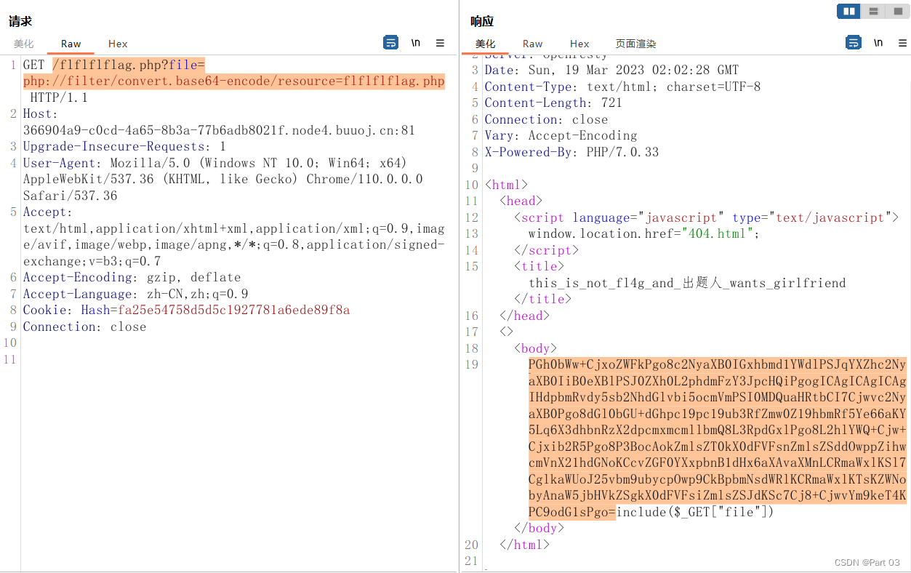Click the closing </head> tag

tap(524, 316)
